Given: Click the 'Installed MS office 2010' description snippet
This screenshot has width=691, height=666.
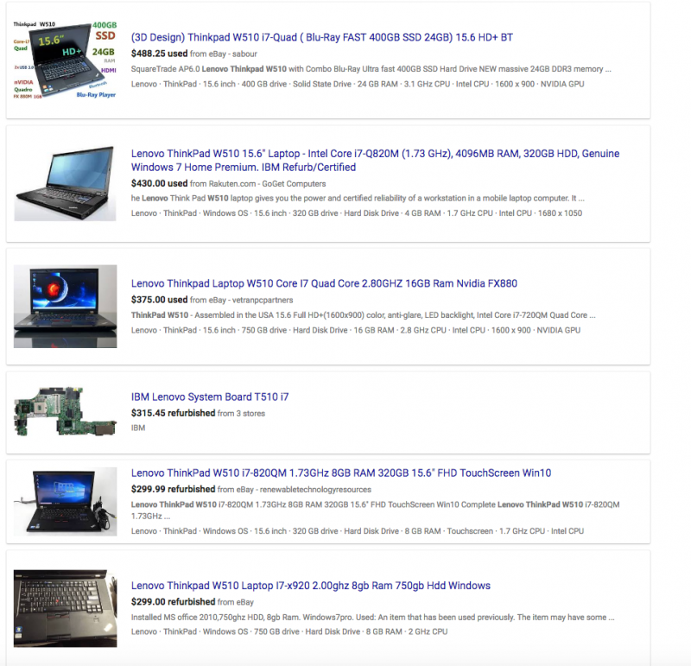Looking at the screenshot, I should 373,617.
